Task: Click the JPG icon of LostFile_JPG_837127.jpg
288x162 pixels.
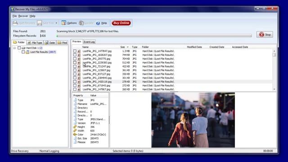Action: [79, 74]
